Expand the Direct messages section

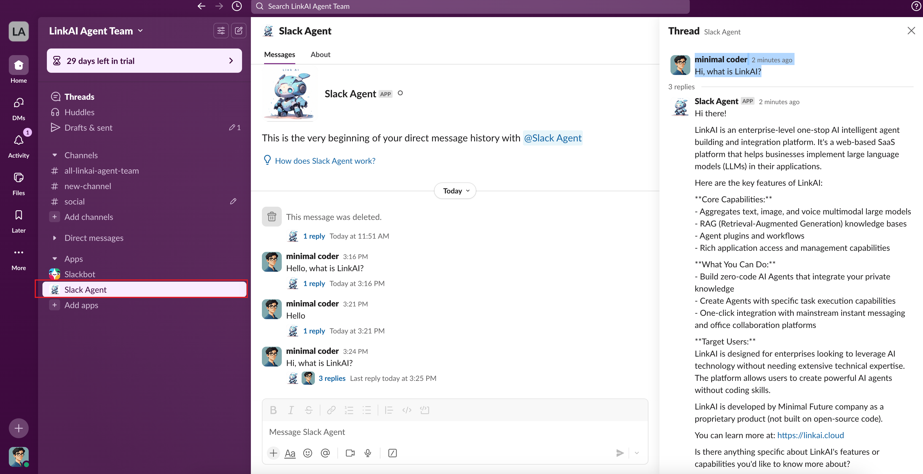coord(55,238)
